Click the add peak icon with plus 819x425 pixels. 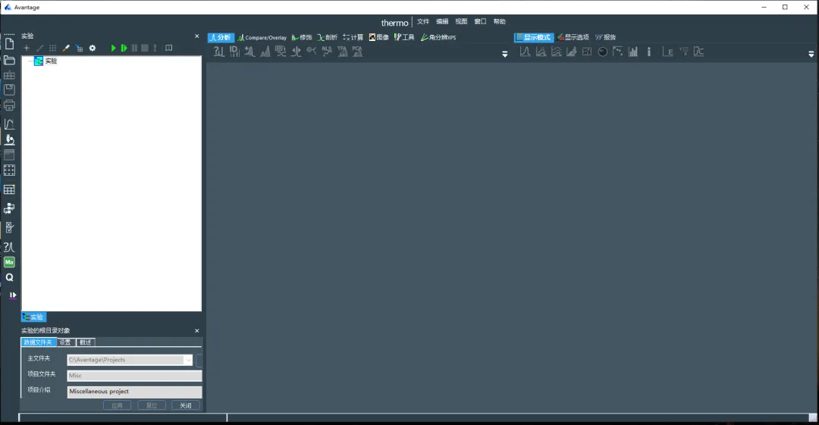249,52
